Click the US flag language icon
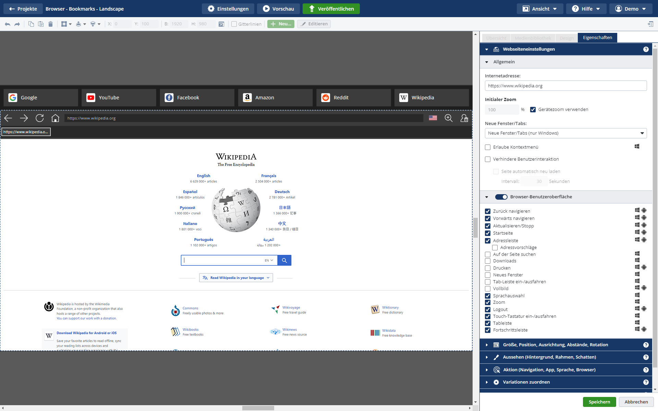 tap(433, 118)
